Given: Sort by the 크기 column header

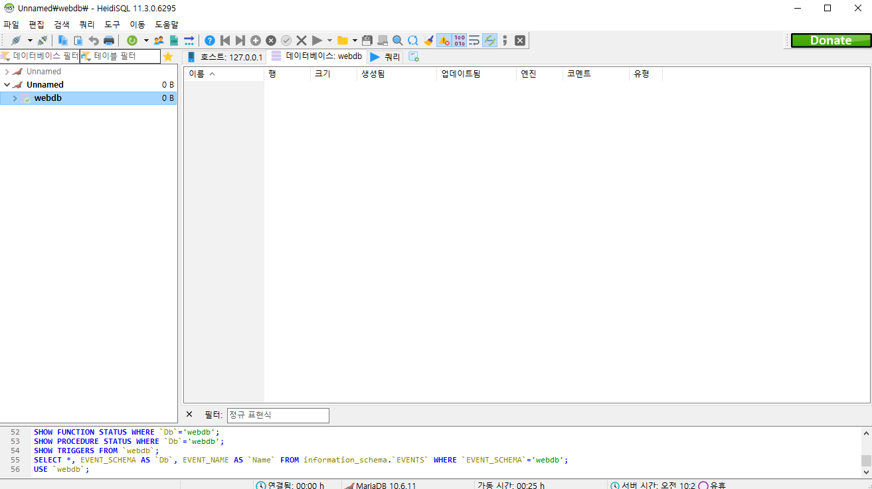Looking at the screenshot, I should click(x=334, y=74).
